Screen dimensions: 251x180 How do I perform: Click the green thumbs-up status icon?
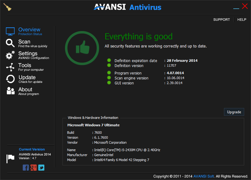click(x=82, y=48)
